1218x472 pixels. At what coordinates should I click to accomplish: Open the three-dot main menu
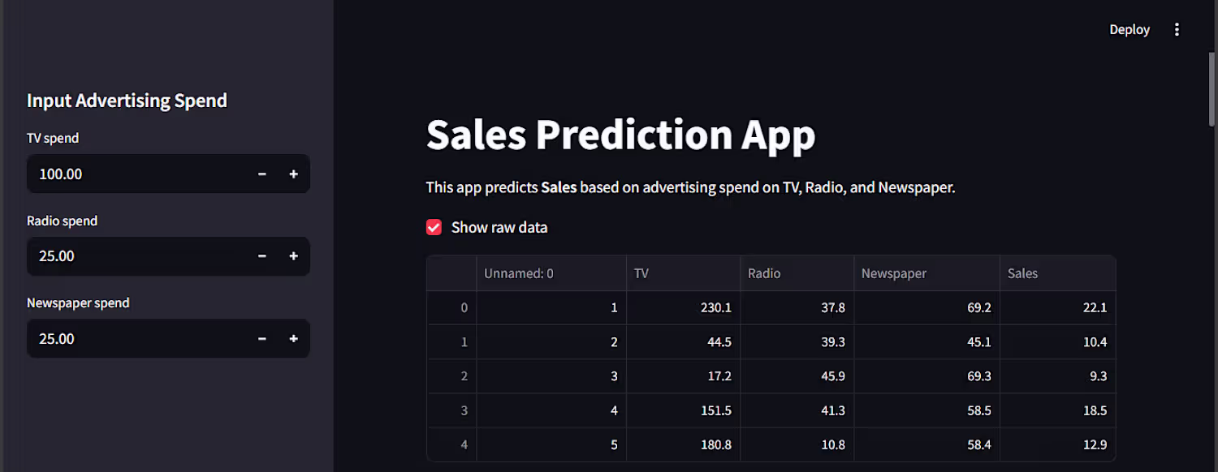[1177, 29]
